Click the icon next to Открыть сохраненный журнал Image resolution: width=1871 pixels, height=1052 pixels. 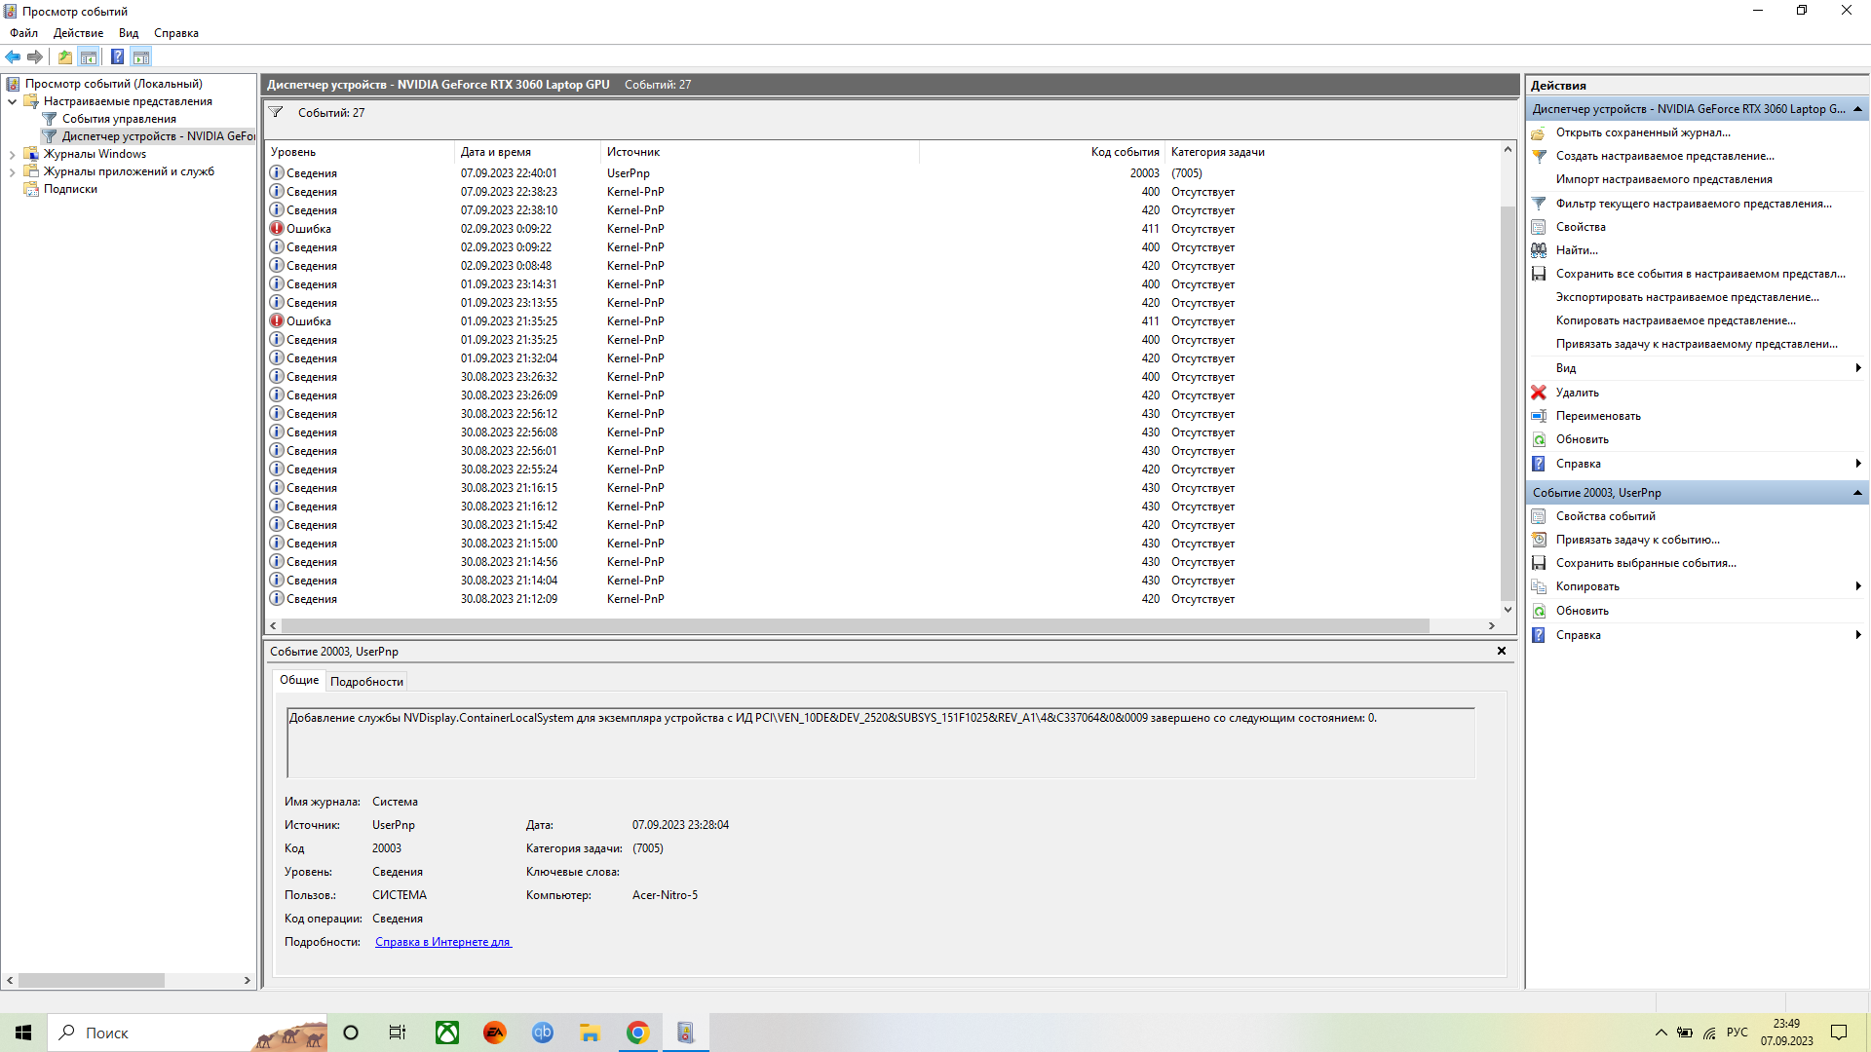[x=1539, y=132]
